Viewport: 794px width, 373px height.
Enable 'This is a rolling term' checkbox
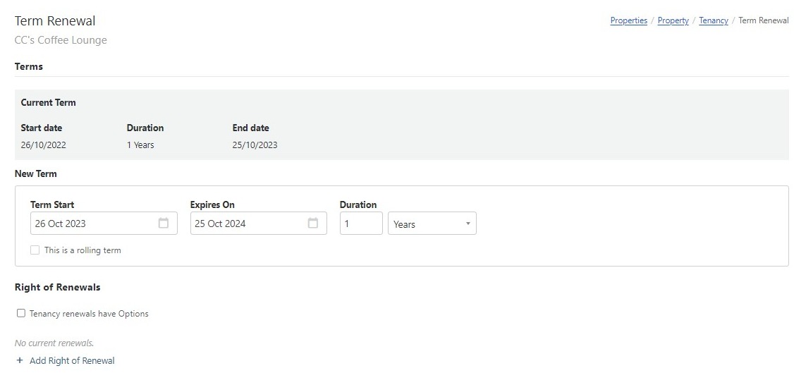click(35, 250)
